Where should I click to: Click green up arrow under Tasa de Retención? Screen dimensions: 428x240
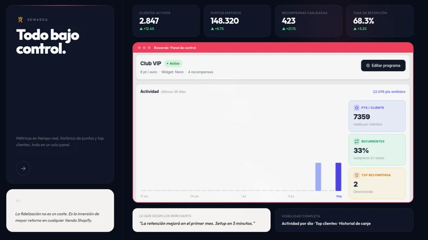(x=355, y=29)
